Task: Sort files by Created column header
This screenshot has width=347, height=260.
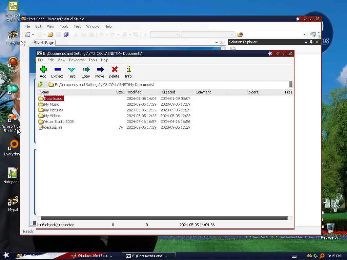Action: [x=175, y=92]
